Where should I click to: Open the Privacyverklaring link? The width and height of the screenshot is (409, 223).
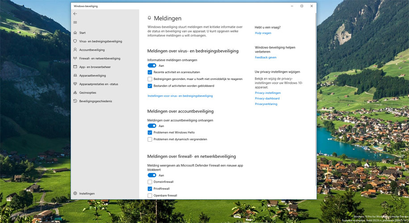(266, 104)
